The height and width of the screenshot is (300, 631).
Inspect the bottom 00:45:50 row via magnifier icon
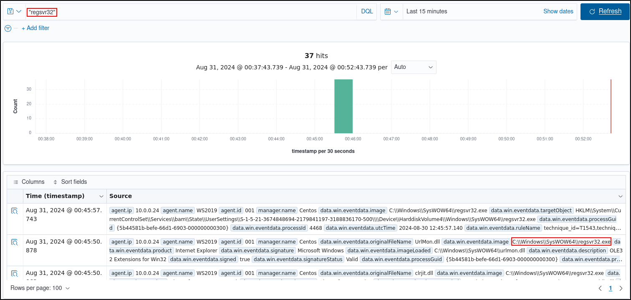(x=15, y=273)
